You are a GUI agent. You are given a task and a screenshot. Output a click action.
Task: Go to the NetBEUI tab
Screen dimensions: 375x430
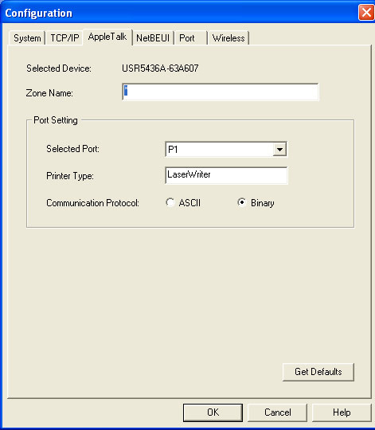pyautogui.click(x=153, y=38)
